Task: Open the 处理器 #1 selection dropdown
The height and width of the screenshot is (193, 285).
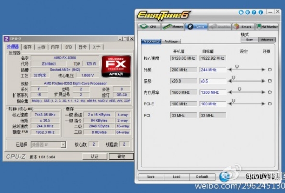Action: click(48, 144)
